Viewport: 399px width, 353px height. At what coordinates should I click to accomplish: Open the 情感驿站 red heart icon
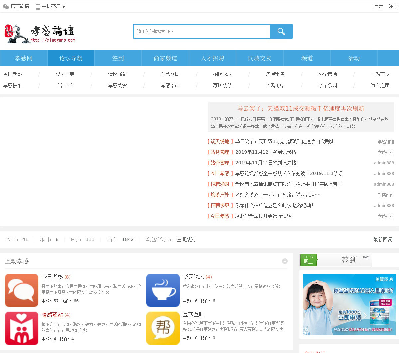click(22, 328)
